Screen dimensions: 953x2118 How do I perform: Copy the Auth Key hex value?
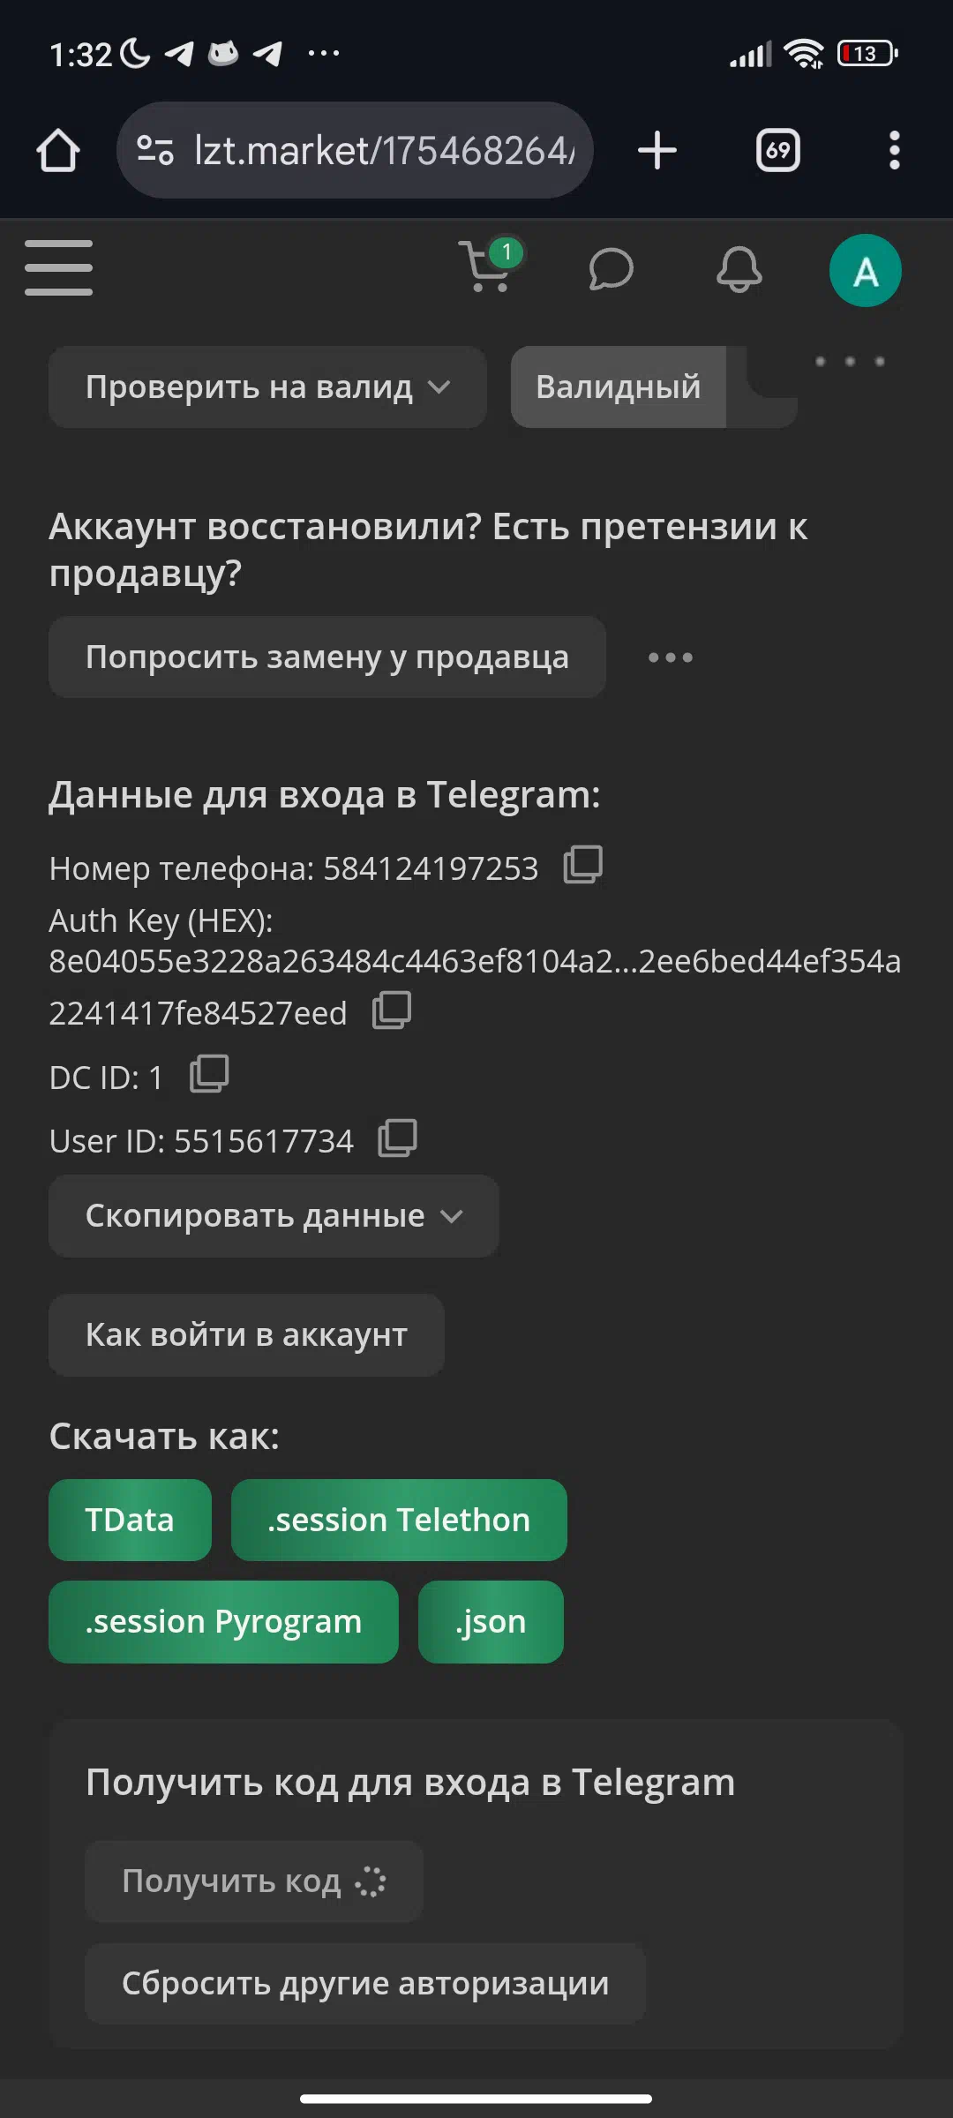pyautogui.click(x=392, y=1010)
